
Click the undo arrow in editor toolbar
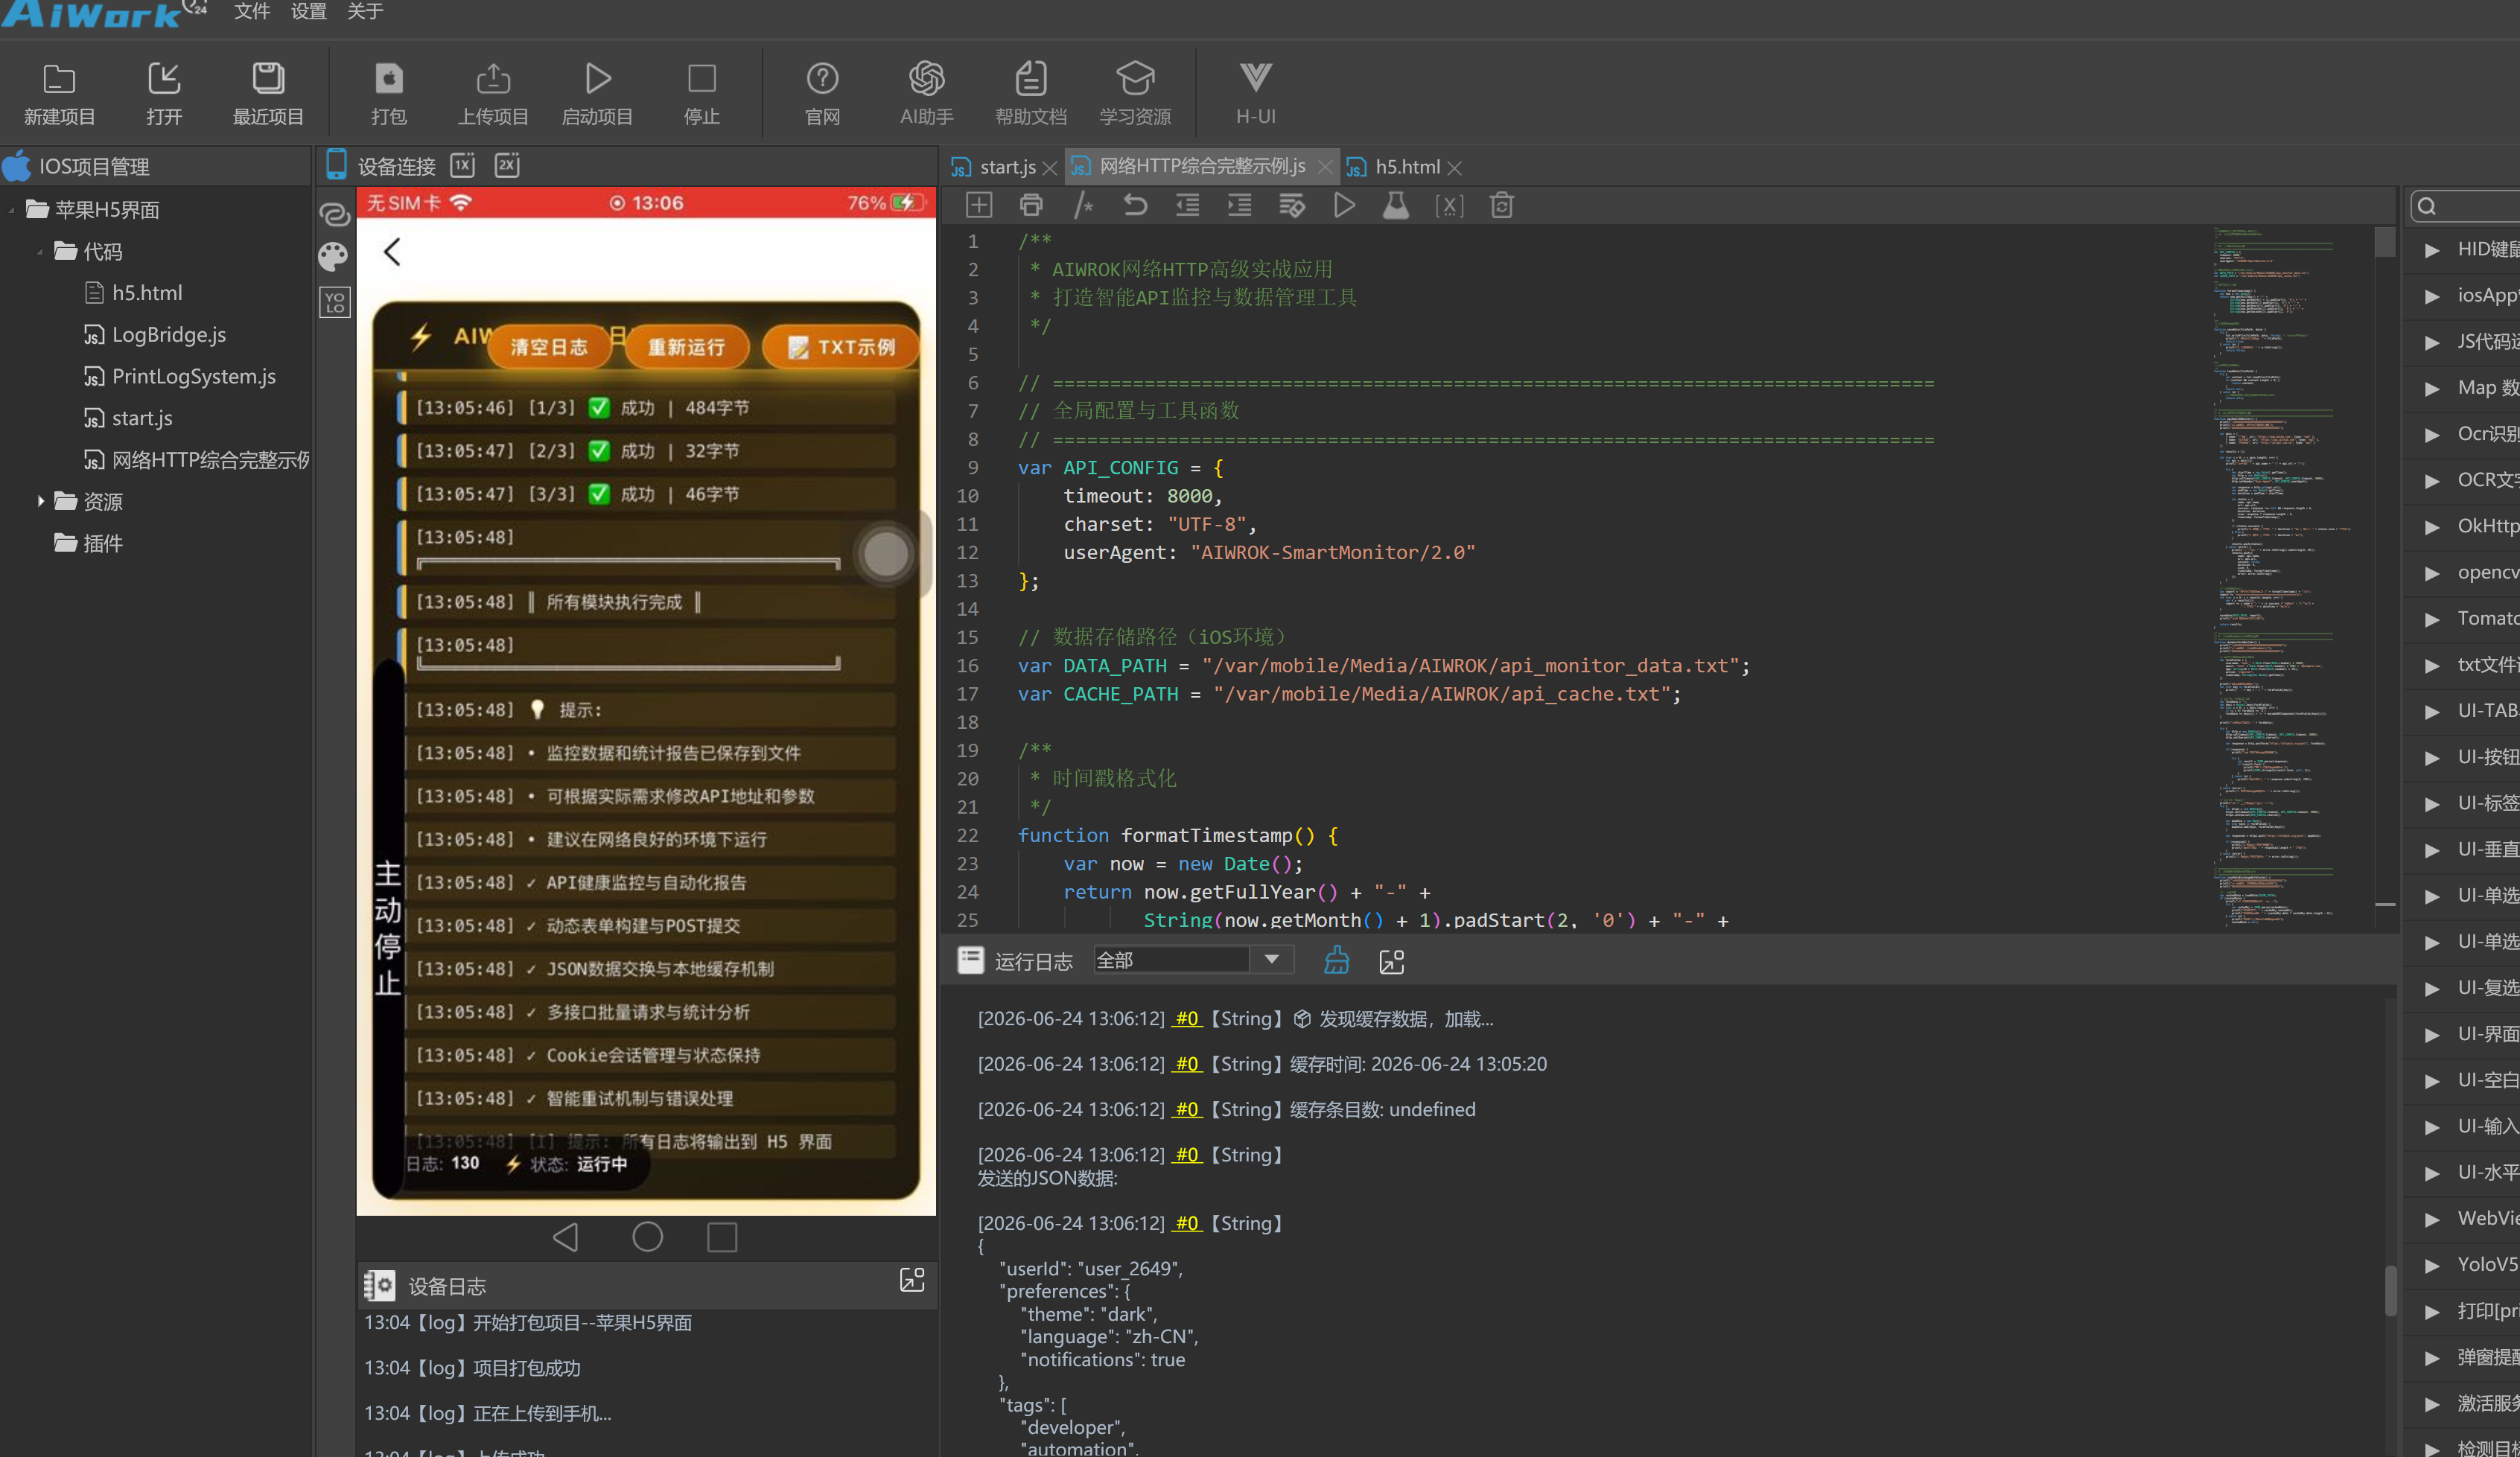(1135, 206)
